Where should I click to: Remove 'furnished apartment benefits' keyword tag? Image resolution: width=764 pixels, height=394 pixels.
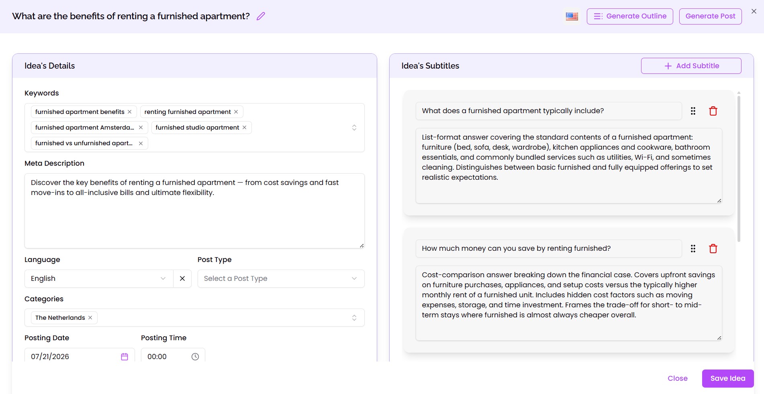tap(130, 112)
